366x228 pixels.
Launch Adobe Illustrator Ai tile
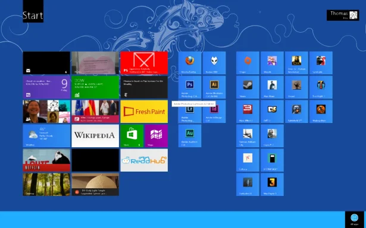[214, 87]
